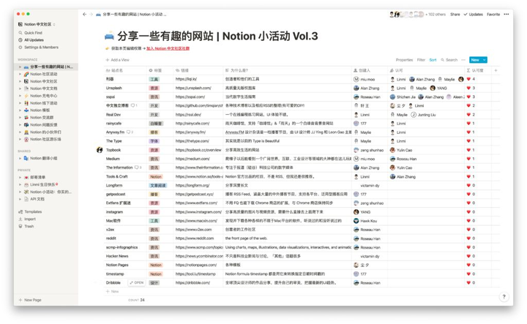
Task: Click the comment icon on Anyway.fm row
Action: pos(130,132)
